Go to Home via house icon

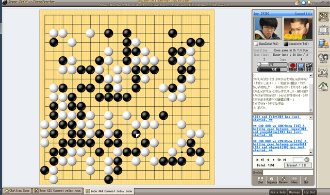[x=323, y=87]
